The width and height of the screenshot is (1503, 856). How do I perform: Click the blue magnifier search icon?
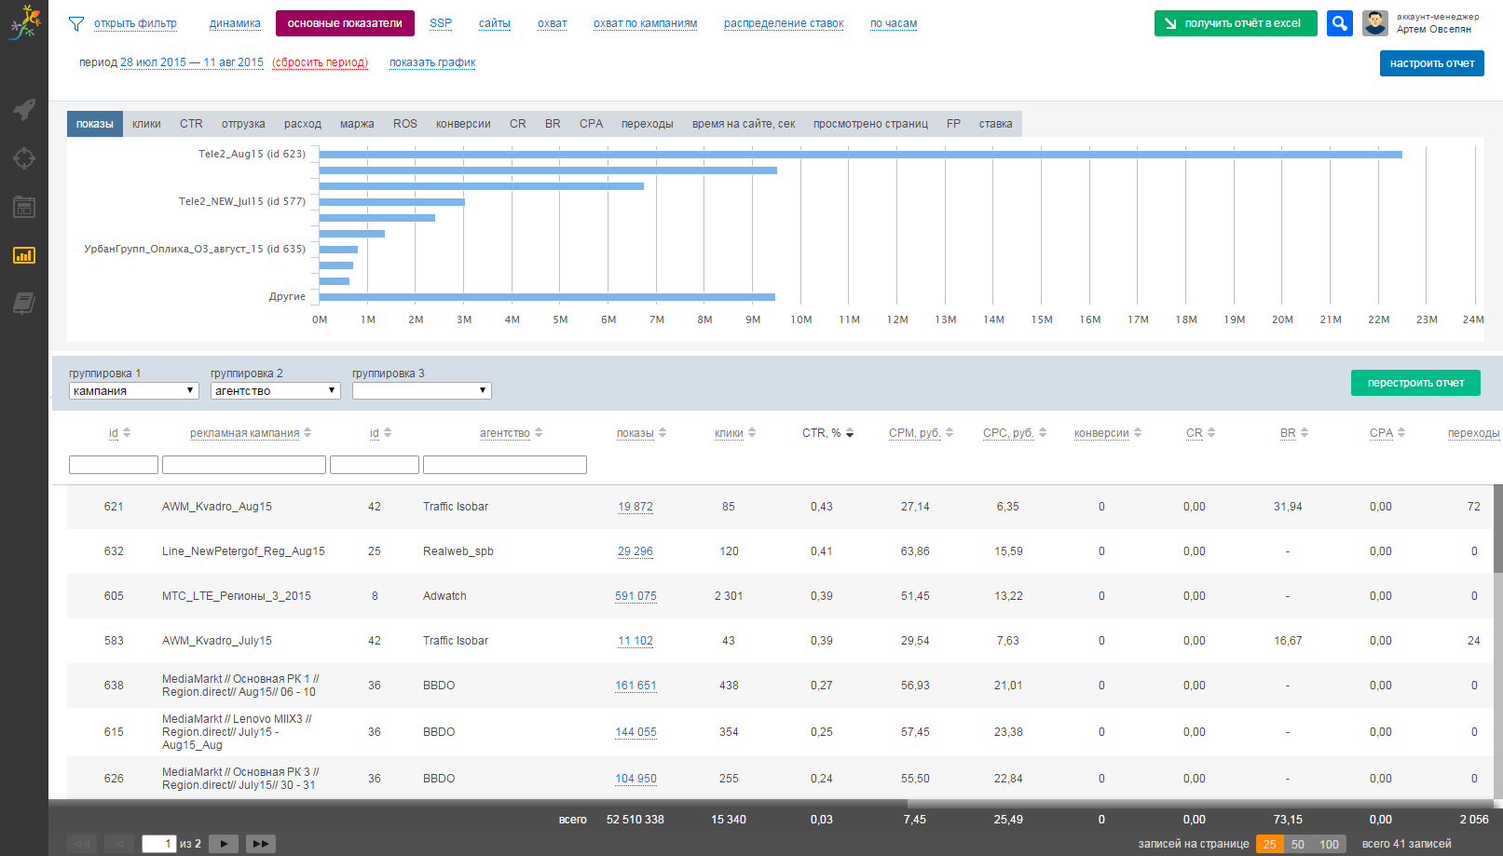(1339, 23)
